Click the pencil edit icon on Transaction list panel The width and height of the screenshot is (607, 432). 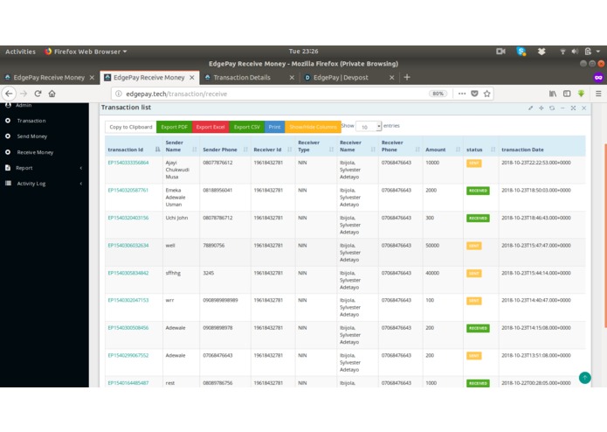pos(530,108)
